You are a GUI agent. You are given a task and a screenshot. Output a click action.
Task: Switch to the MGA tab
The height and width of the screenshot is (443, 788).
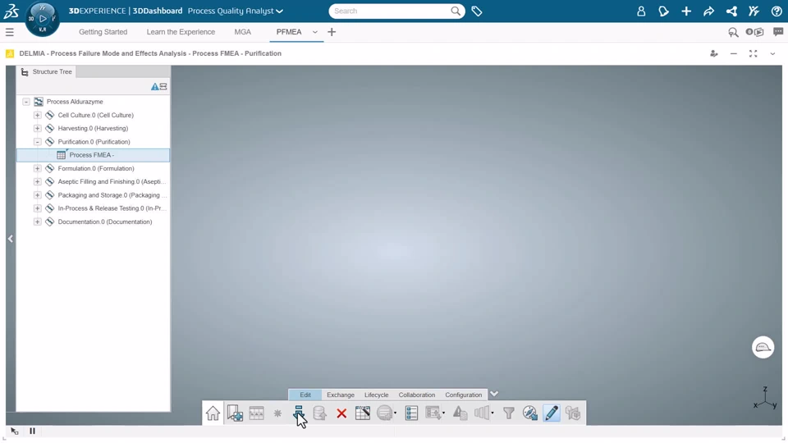[243, 32]
